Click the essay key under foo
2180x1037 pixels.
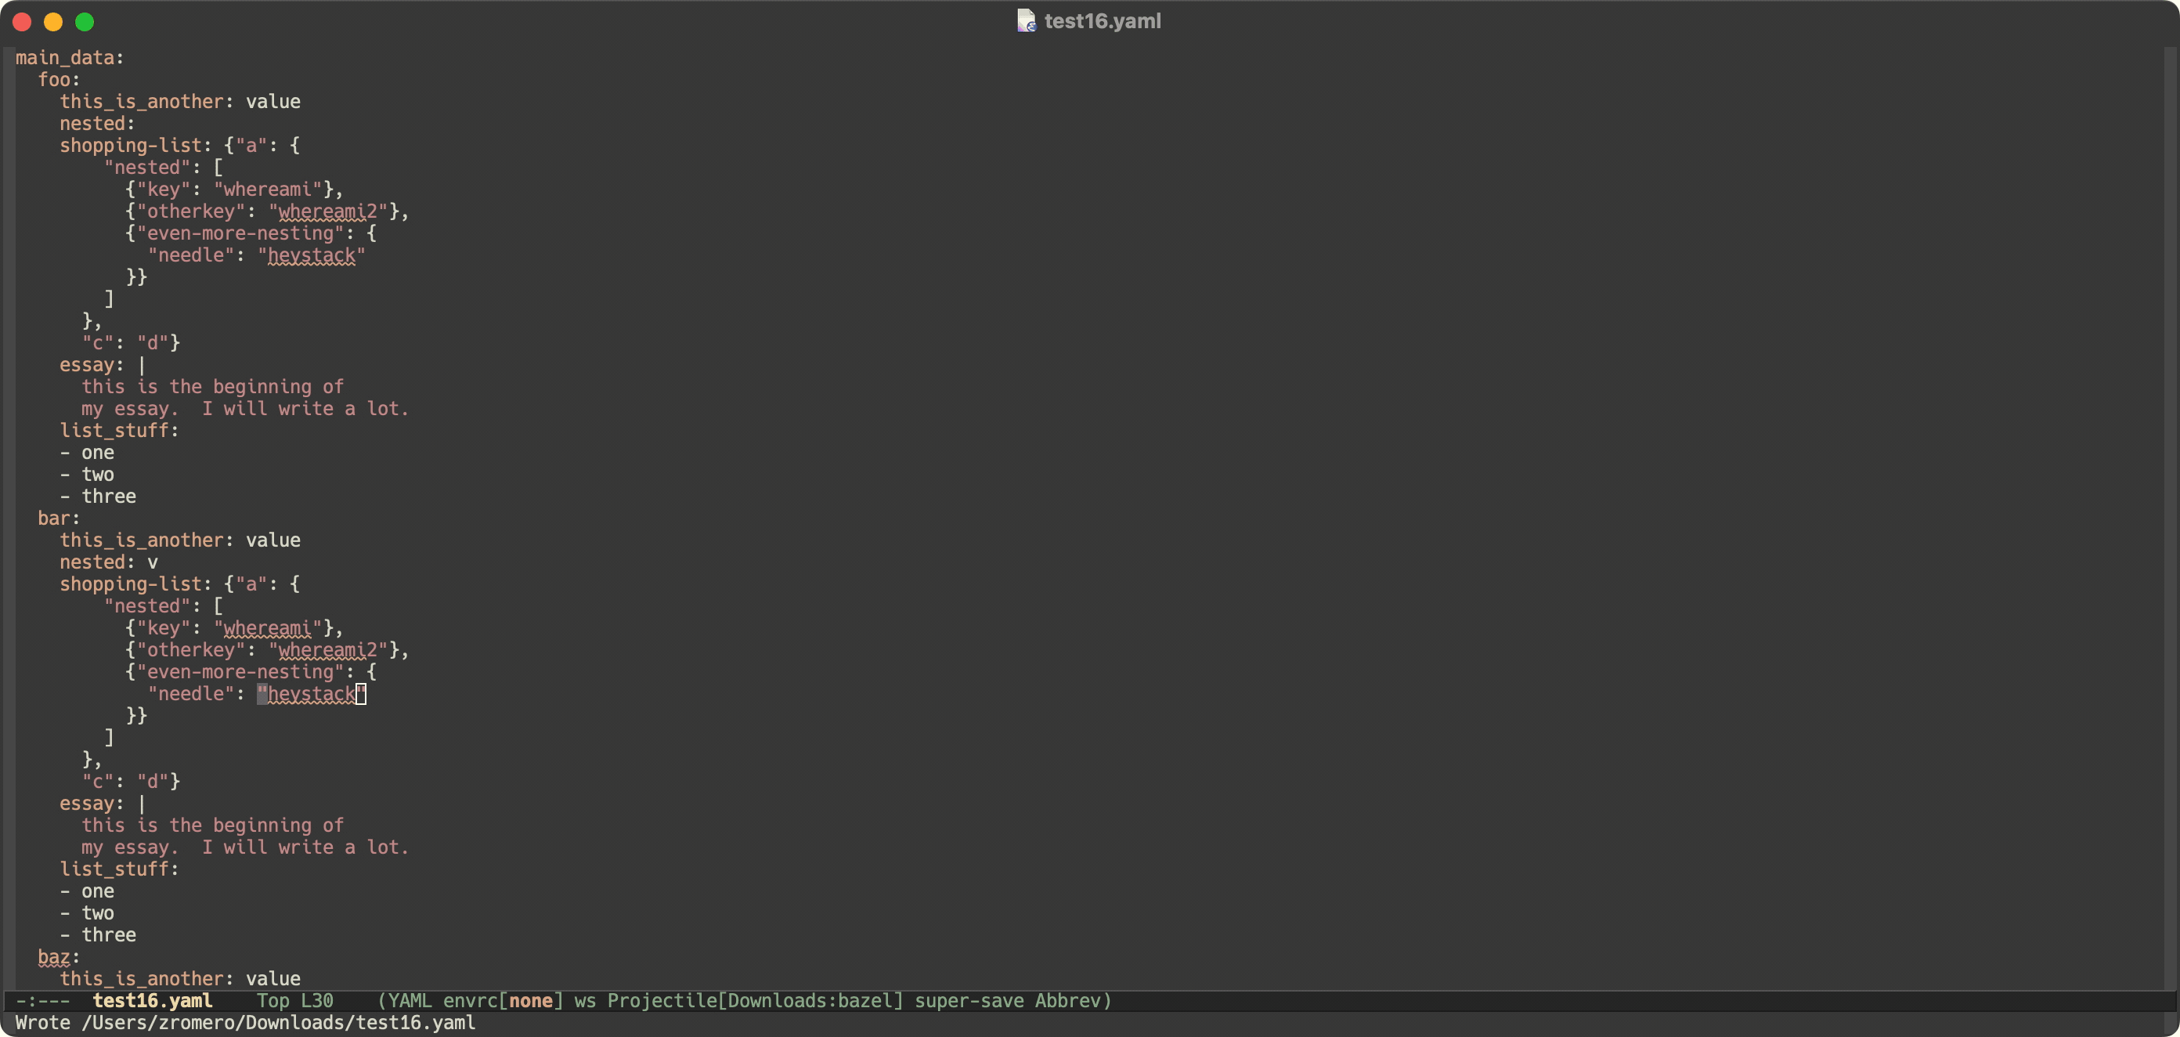click(86, 365)
